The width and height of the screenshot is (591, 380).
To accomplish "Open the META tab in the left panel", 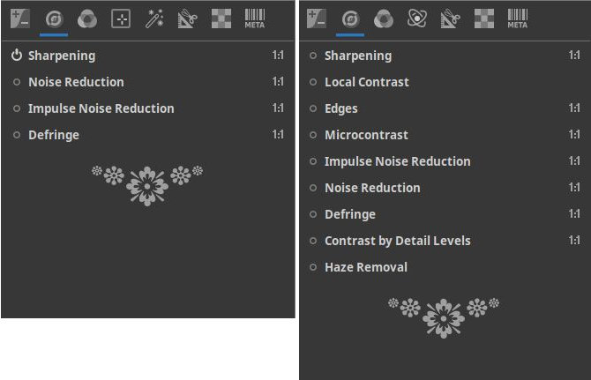I will [255, 19].
